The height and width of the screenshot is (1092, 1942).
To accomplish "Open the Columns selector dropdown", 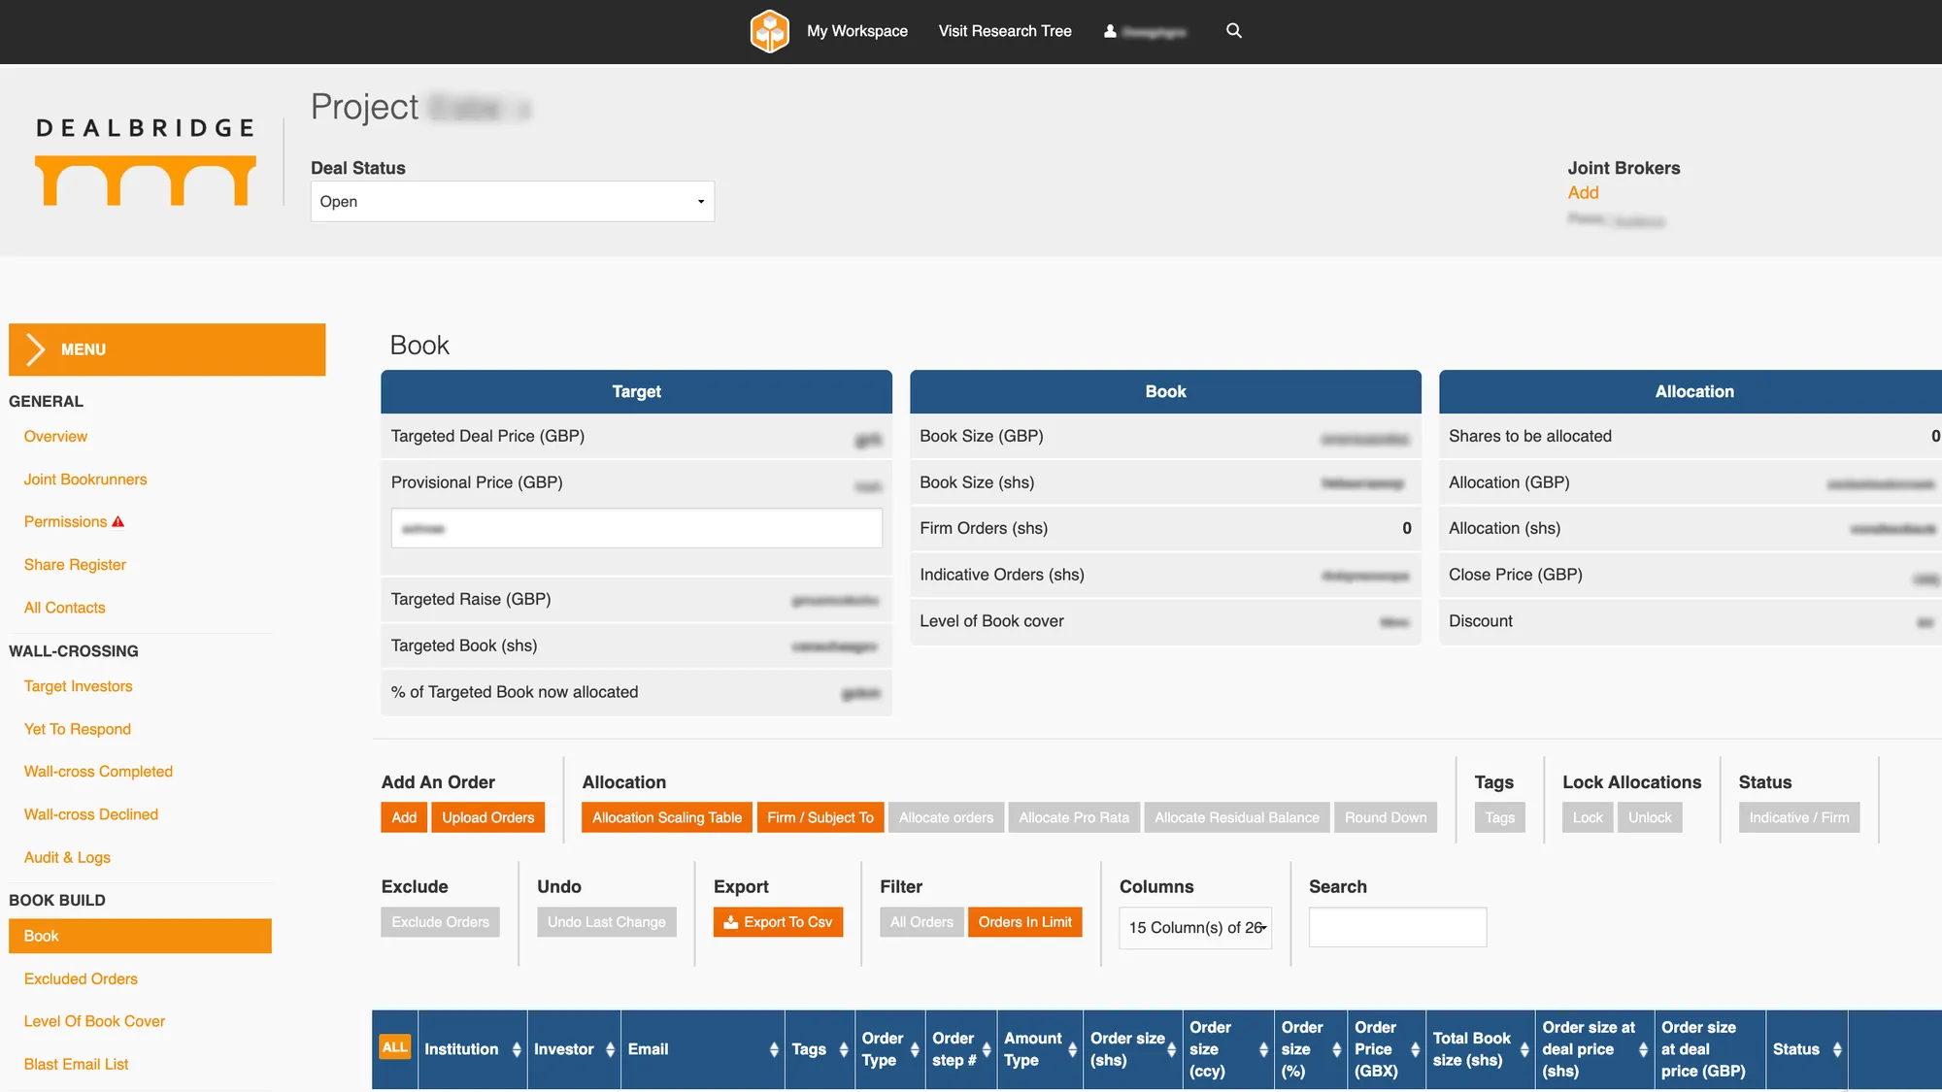I will pos(1195,928).
